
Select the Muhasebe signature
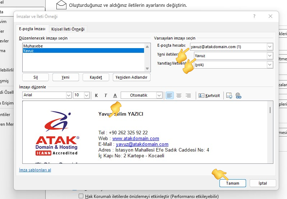(83, 46)
